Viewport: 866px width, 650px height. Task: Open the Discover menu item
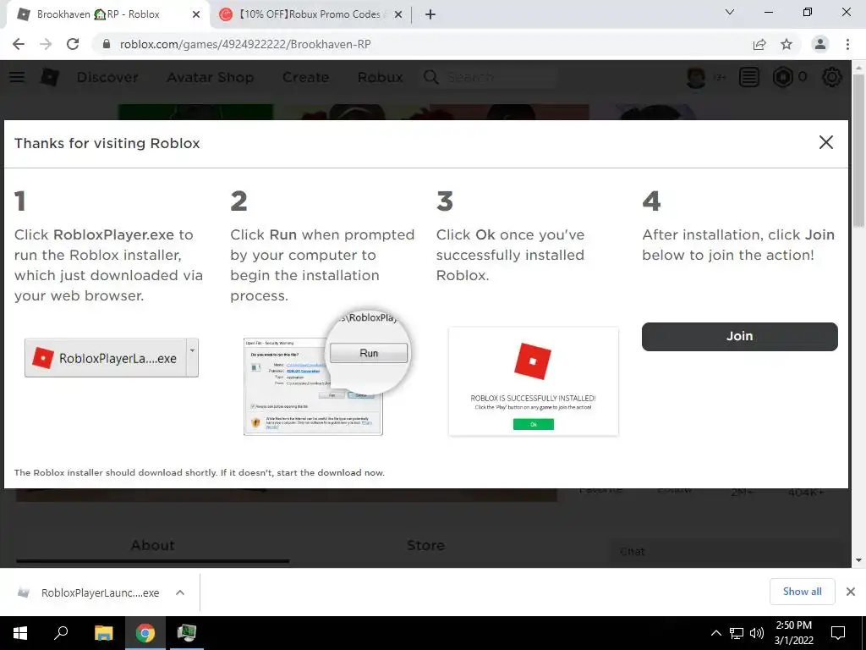107,77
